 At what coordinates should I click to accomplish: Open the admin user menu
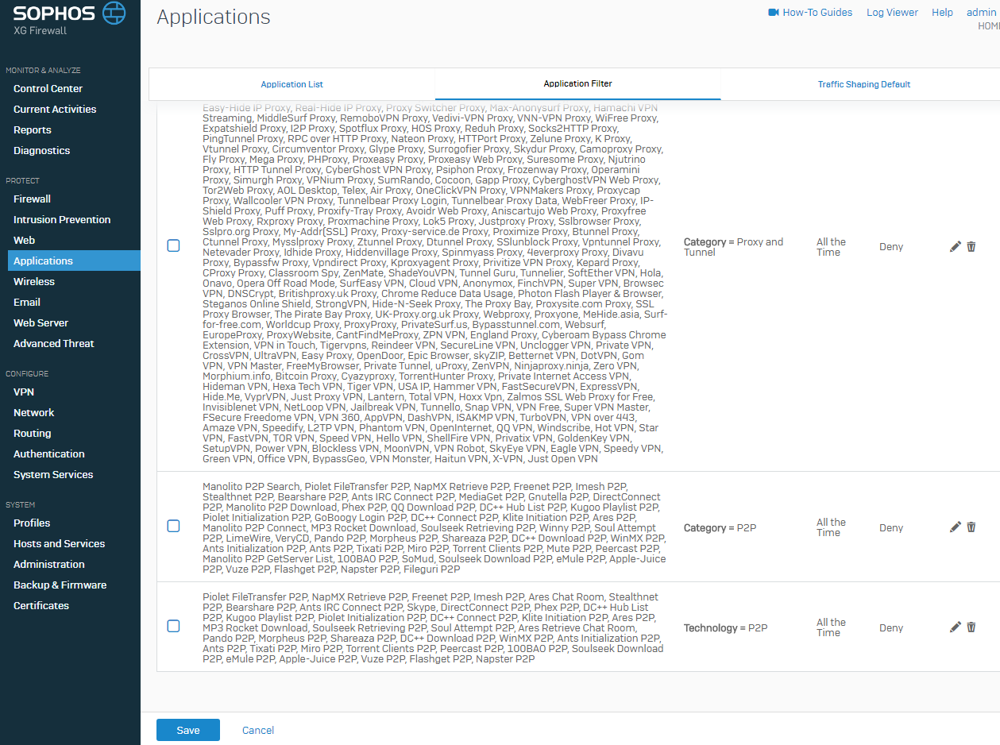point(981,13)
